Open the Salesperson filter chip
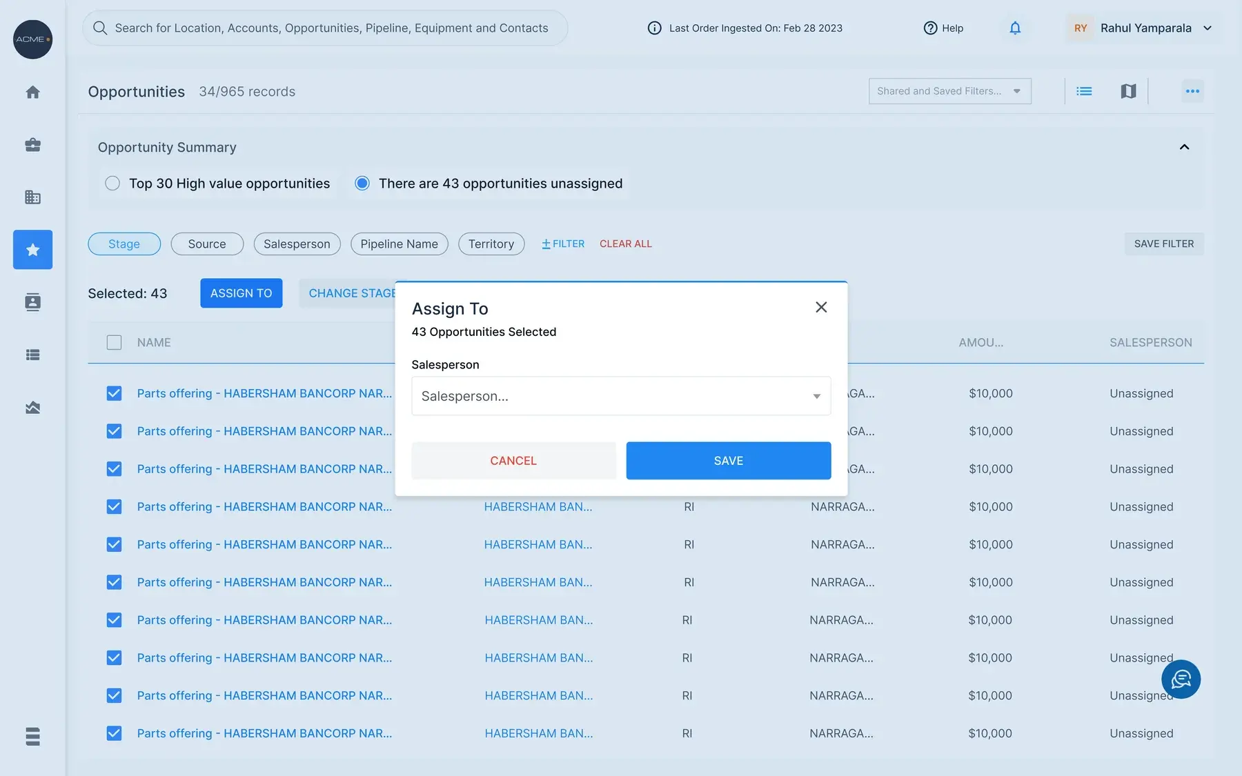Viewport: 1242px width, 776px height. point(297,243)
